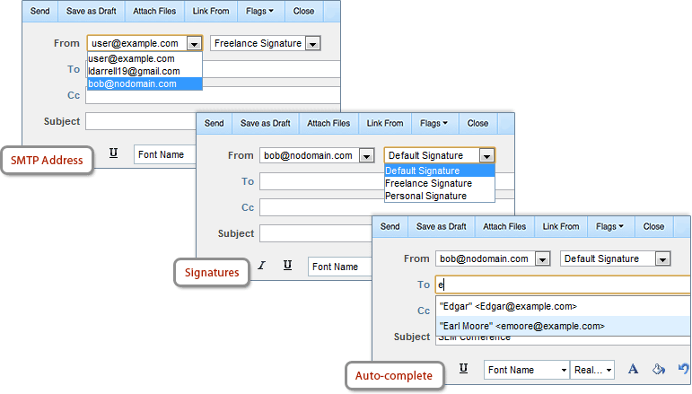Screen dimensions: 692x394
Task: Open the Flags menu in the bottom-right window
Action: [x=610, y=227]
